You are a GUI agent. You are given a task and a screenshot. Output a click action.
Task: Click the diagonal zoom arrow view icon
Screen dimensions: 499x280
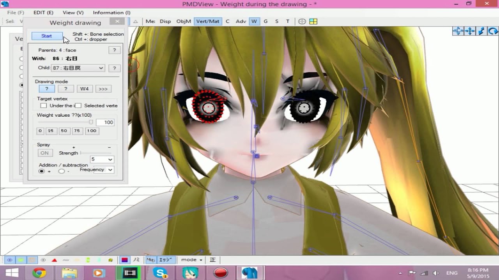481,31
